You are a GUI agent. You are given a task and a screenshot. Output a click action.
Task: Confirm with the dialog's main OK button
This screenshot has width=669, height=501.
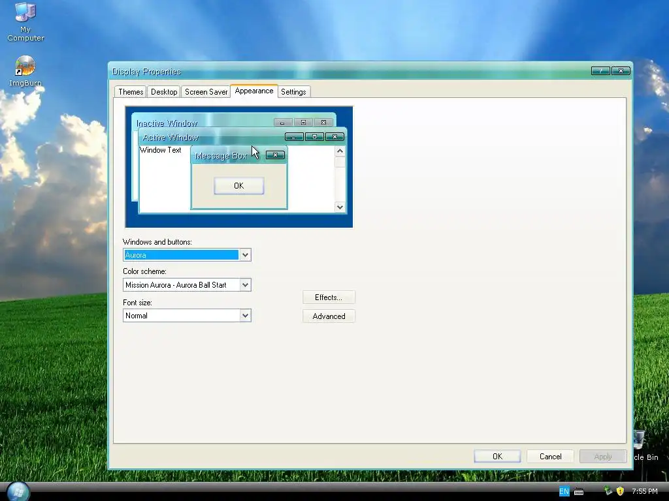(497, 456)
